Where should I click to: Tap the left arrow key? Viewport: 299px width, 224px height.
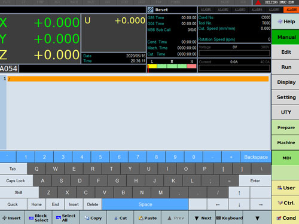(218, 204)
